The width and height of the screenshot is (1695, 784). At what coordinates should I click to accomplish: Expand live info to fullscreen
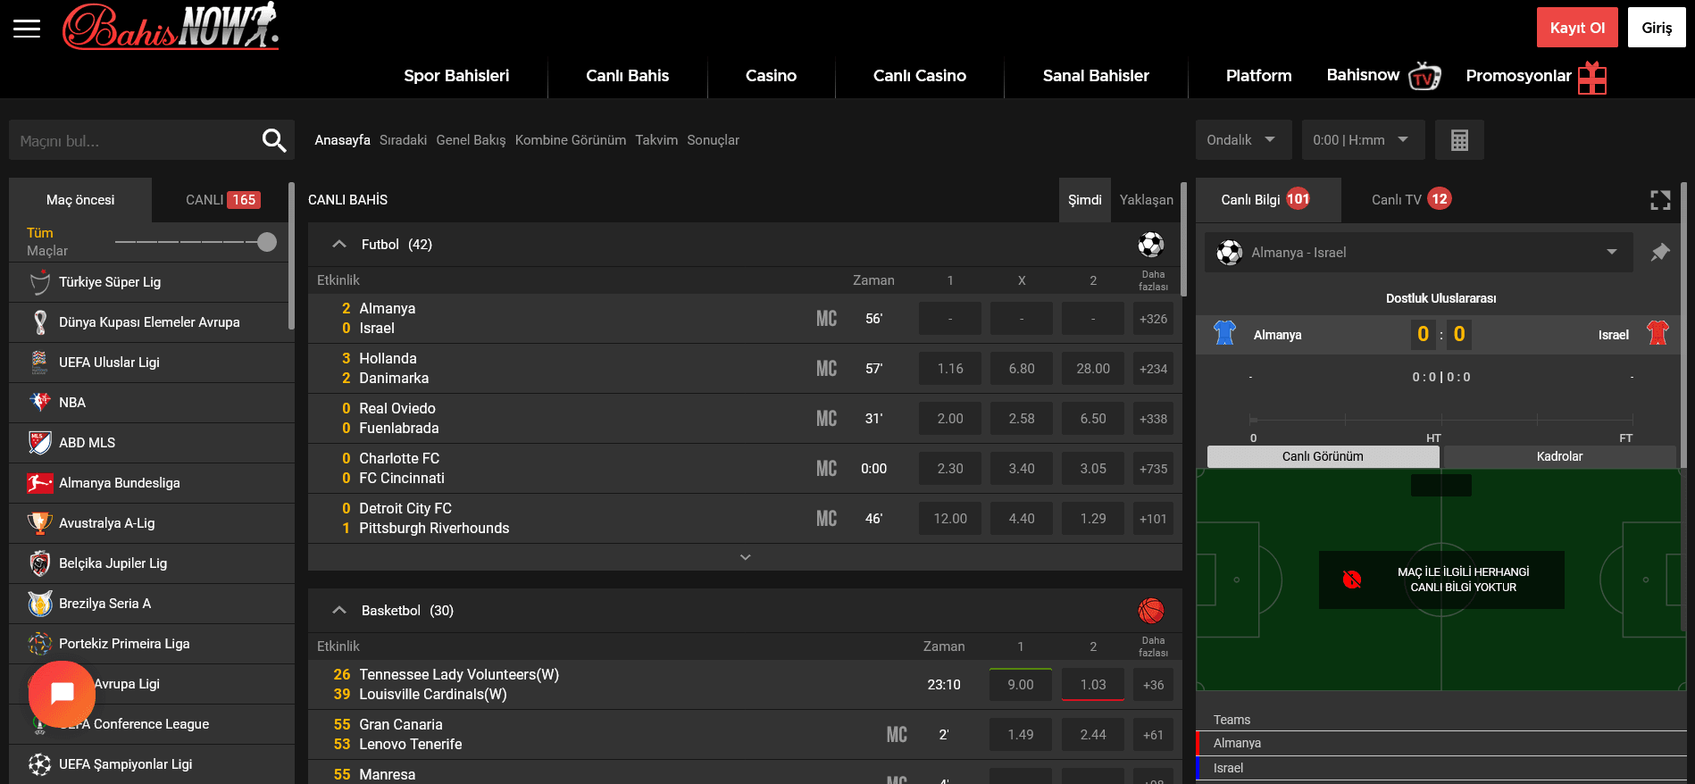click(1660, 200)
